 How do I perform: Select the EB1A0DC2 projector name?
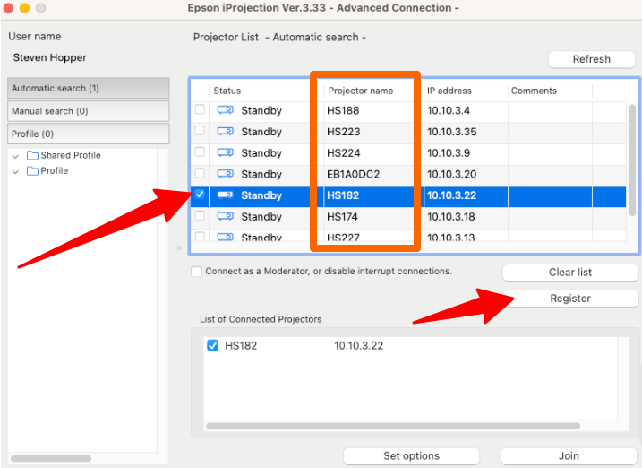point(353,174)
